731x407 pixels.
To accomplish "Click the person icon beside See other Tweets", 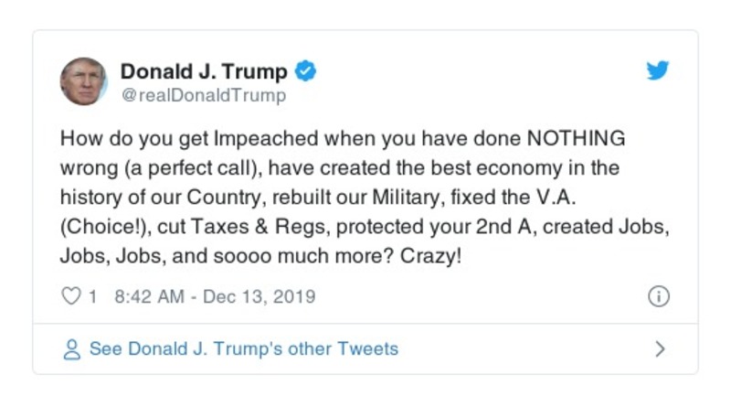I will click(70, 349).
